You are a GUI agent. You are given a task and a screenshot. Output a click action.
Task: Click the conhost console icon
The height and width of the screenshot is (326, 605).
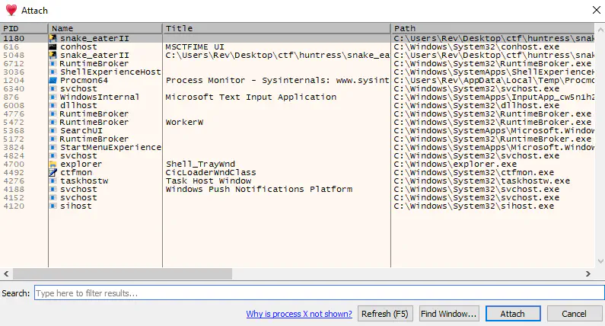[53, 46]
